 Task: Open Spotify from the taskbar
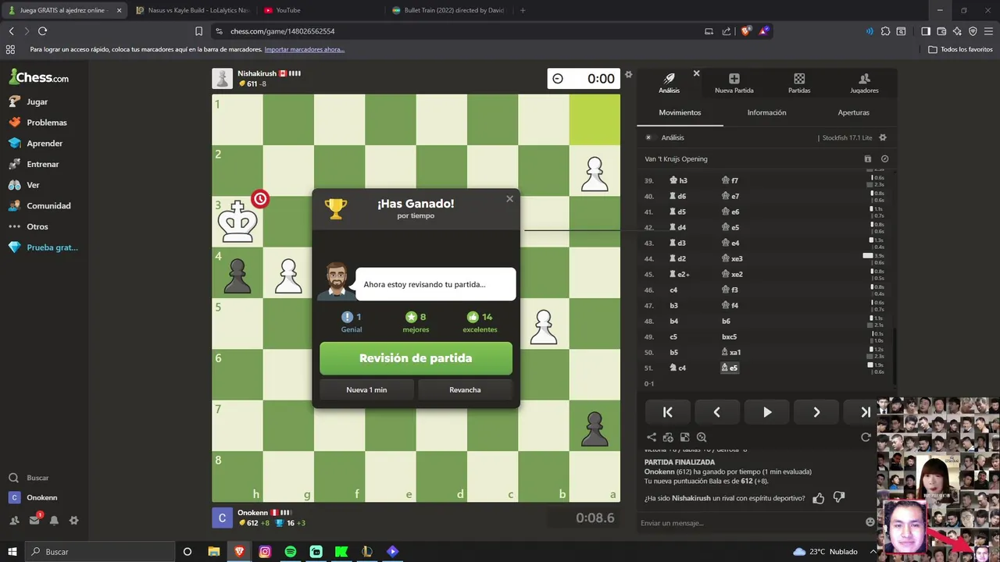(x=291, y=552)
